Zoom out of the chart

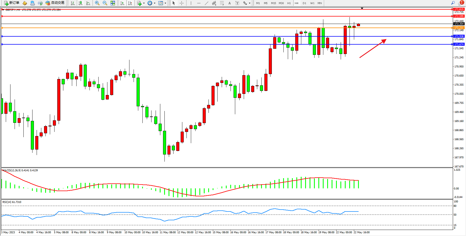(x=105, y=3)
